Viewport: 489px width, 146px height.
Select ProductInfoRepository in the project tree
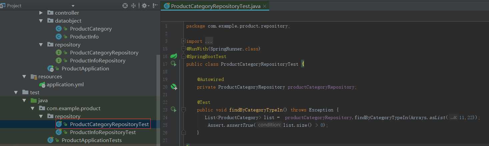point(98,61)
